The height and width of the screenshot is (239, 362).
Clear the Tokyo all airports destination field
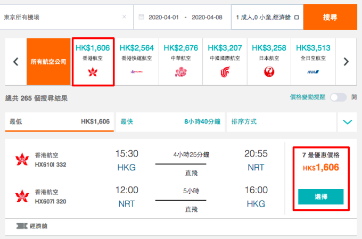[124, 17]
